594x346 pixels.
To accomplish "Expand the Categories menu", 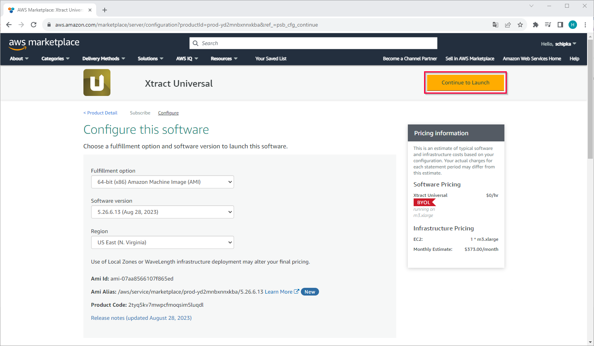I will [56, 59].
